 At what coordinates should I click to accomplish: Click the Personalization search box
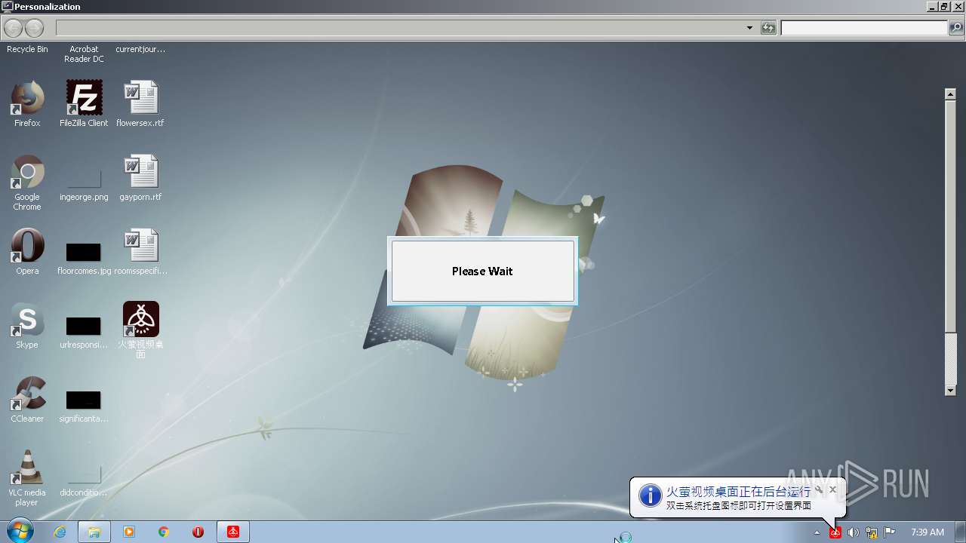(x=864, y=28)
